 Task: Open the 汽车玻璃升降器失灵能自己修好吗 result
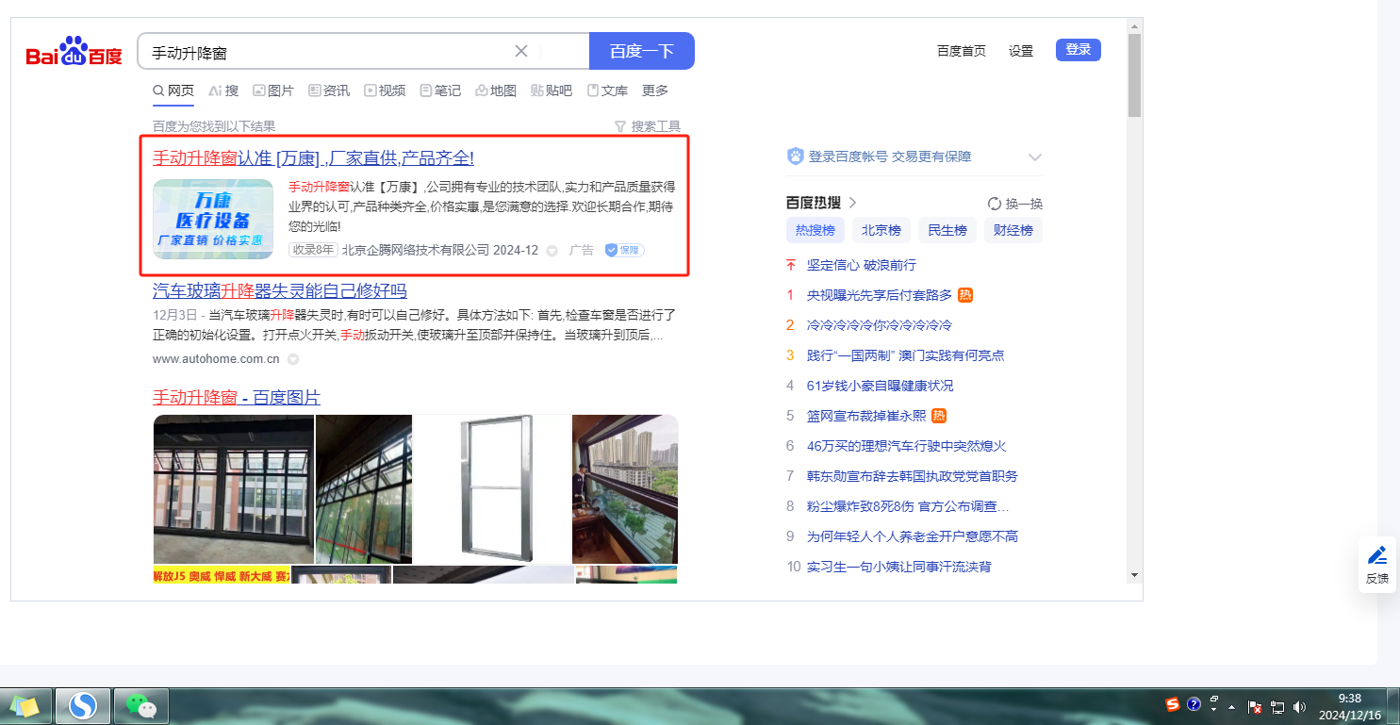(280, 290)
